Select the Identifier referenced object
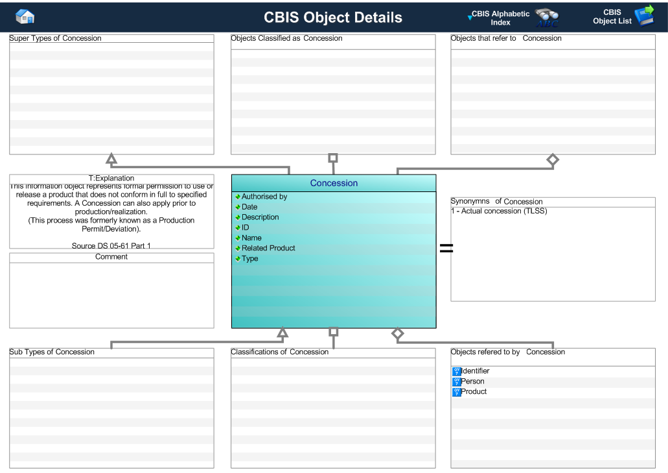The image size is (668, 473). coord(476,371)
